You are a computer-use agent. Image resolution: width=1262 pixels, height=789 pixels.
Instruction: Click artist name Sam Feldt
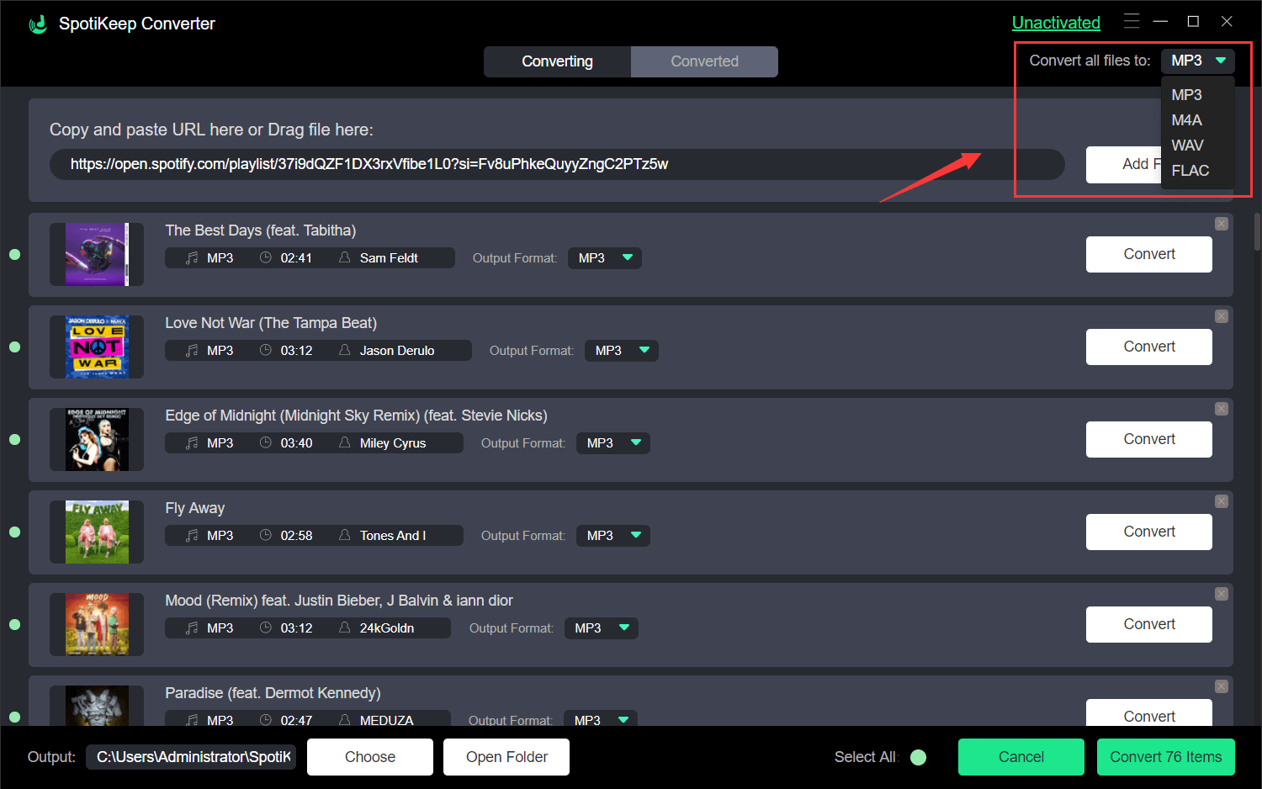coord(389,258)
